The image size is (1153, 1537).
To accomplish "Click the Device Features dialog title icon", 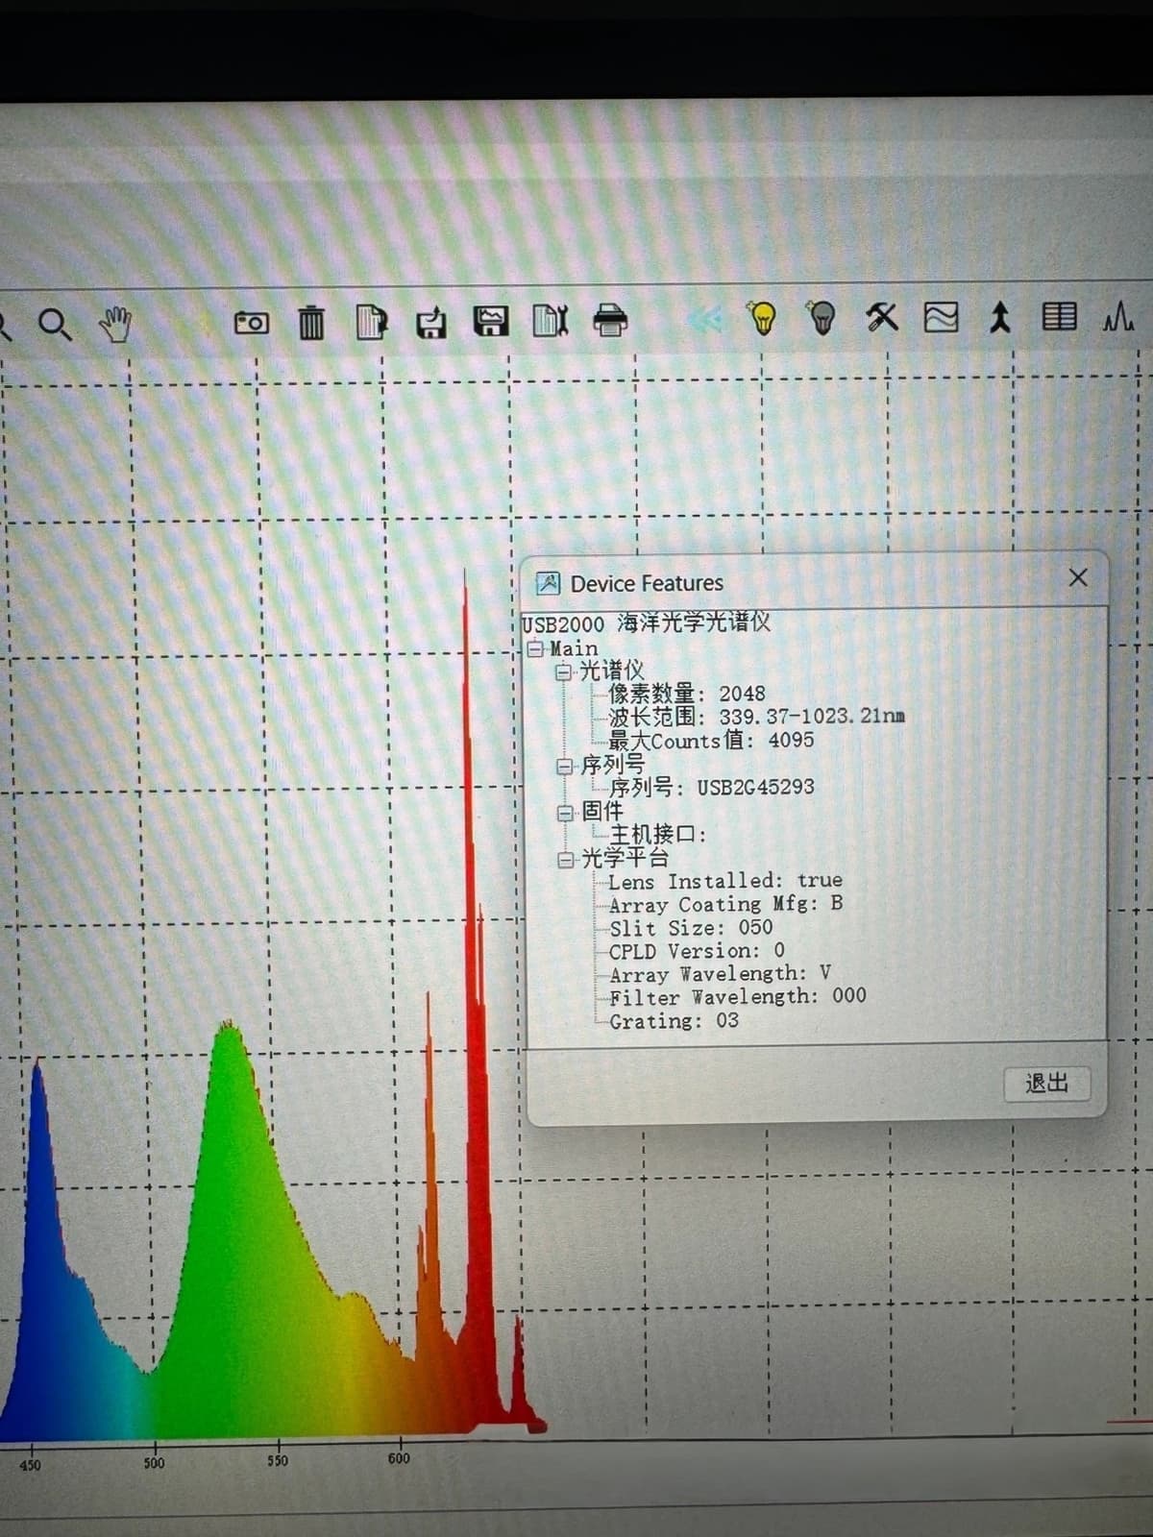I will click(548, 583).
